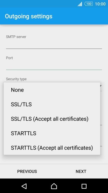The image size is (108, 193).
Task: Tap the SMTP server label text
Action: pyautogui.click(x=16, y=37)
